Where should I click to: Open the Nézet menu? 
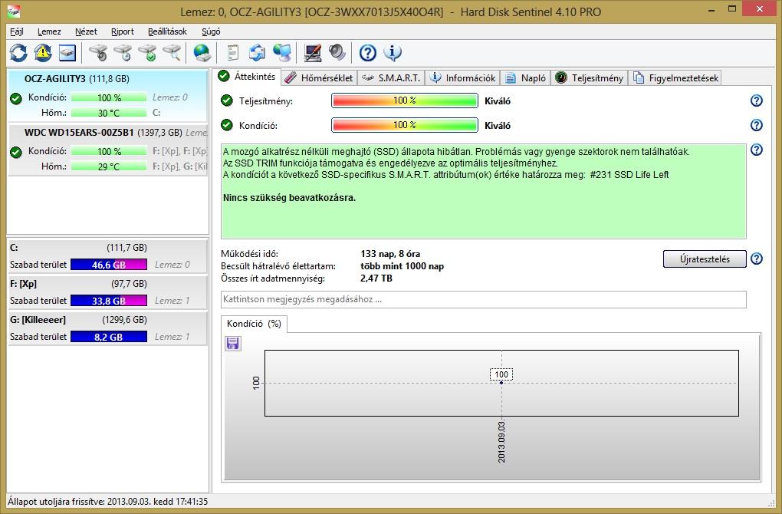[x=86, y=31]
